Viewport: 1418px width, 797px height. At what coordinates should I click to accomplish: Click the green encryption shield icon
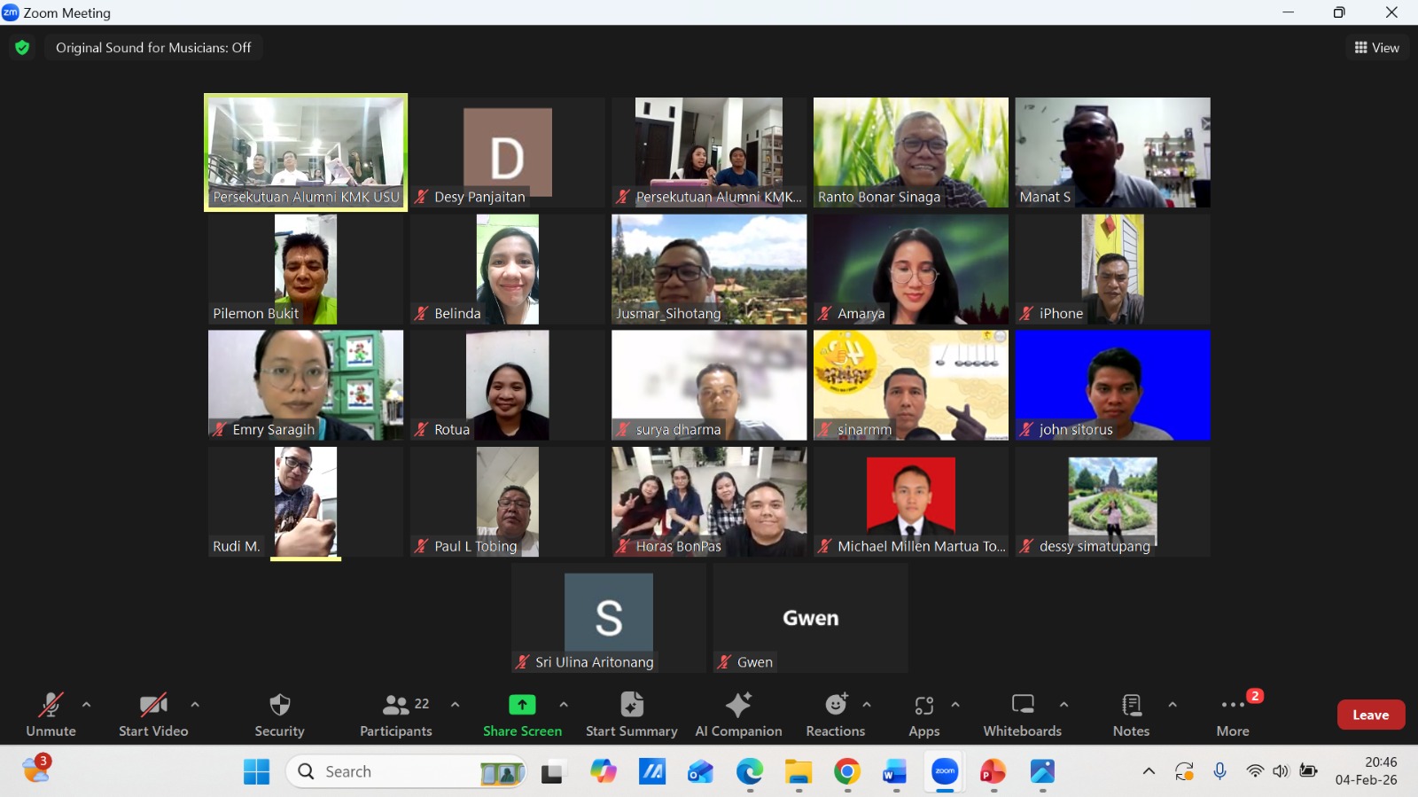point(22,48)
